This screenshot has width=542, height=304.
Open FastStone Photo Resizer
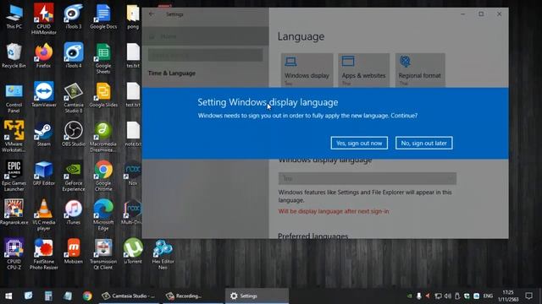(43, 254)
